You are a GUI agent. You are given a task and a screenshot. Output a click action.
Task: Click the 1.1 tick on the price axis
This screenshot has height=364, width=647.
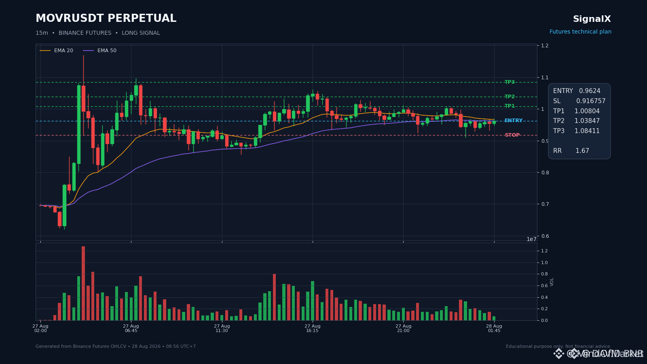tap(545, 77)
